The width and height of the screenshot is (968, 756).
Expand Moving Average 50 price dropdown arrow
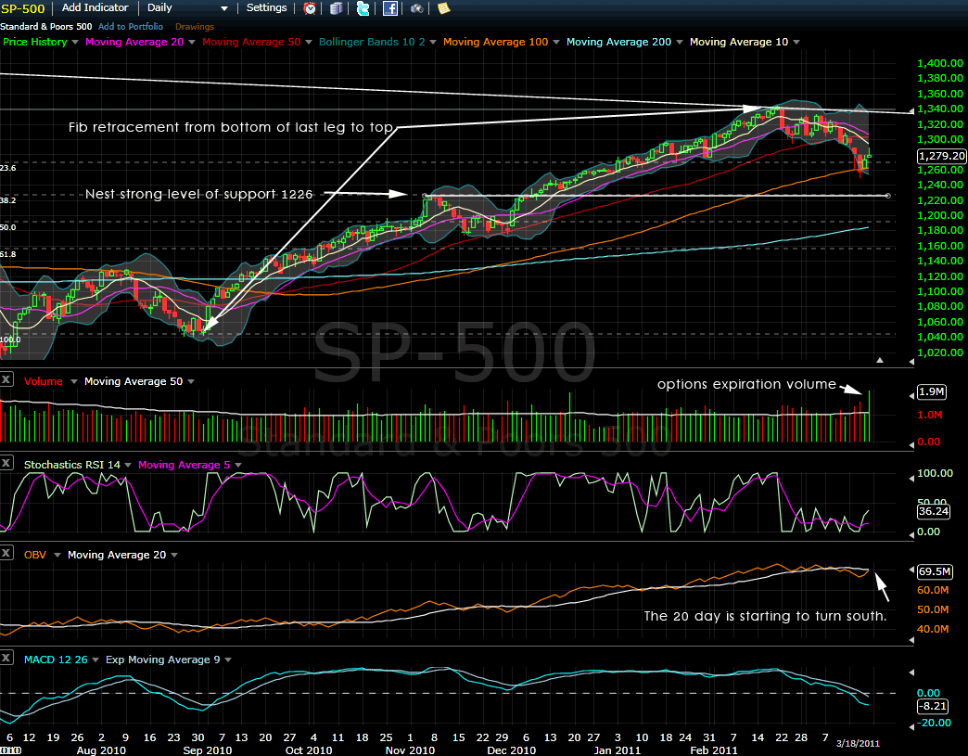point(308,42)
